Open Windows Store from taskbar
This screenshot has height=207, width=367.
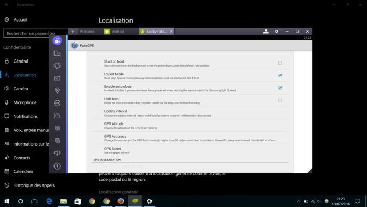[x=78, y=201]
